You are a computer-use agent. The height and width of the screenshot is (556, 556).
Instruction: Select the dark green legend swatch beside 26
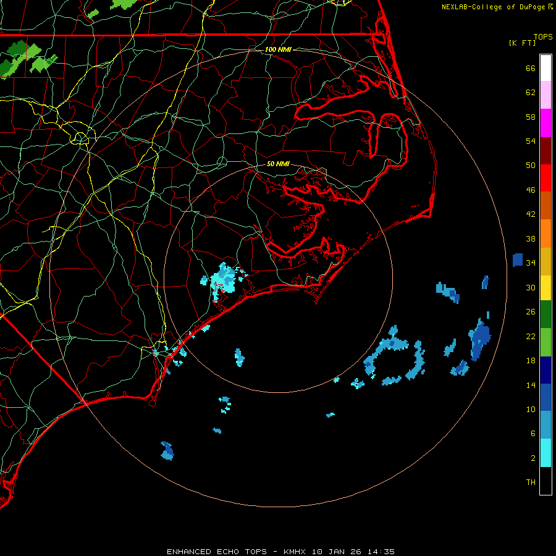[545, 314]
